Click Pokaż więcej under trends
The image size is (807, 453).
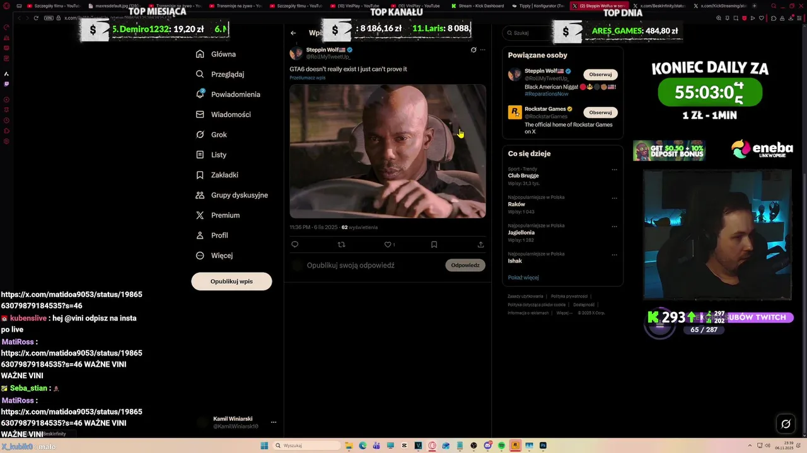pyautogui.click(x=523, y=277)
